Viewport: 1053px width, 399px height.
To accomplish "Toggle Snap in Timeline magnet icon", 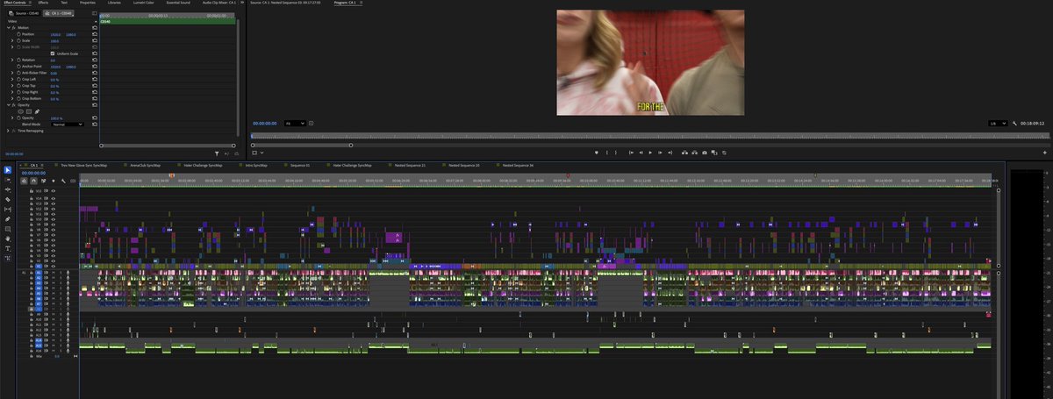I will point(34,181).
